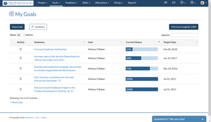This screenshot has height=122, width=211.
Task: Open the mail envelope icon in header
Action: click(174, 3)
